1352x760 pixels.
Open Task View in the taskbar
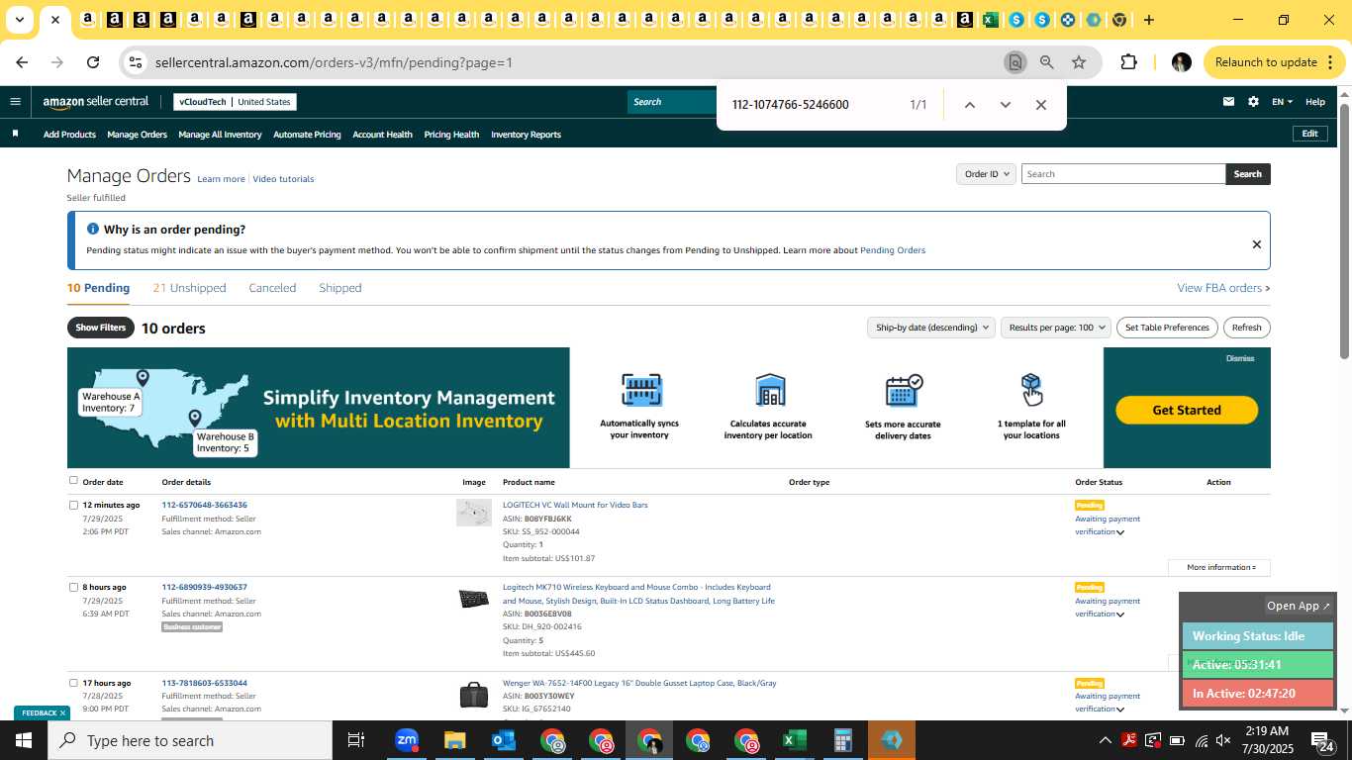[356, 740]
